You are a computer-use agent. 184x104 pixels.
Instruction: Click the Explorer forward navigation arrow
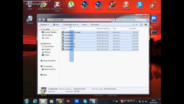point(44,20)
